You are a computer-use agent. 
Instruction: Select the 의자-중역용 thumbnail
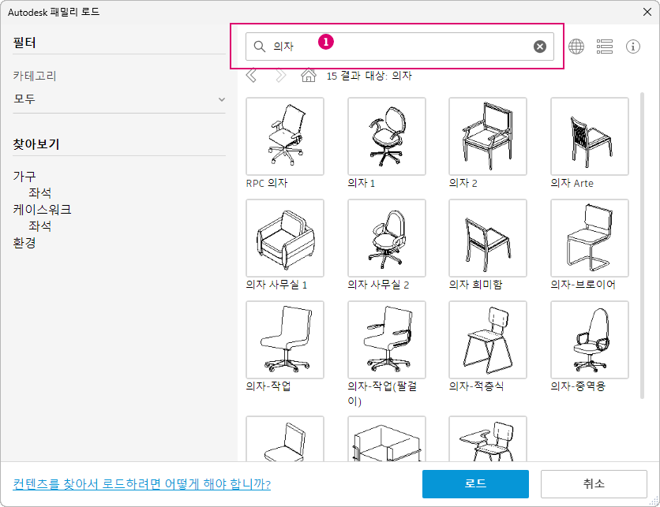click(x=590, y=340)
